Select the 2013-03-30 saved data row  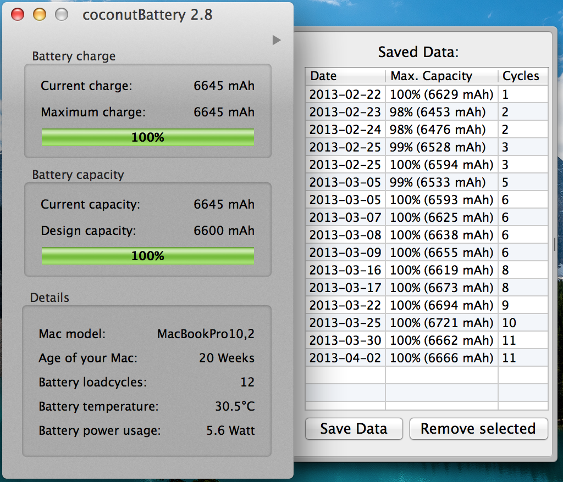427,340
